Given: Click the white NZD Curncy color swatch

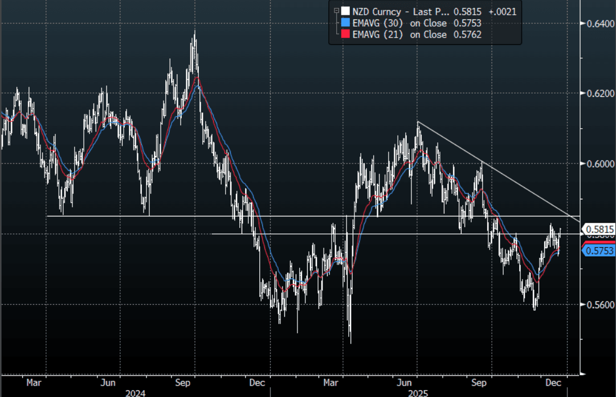Looking at the screenshot, I should pyautogui.click(x=345, y=11).
